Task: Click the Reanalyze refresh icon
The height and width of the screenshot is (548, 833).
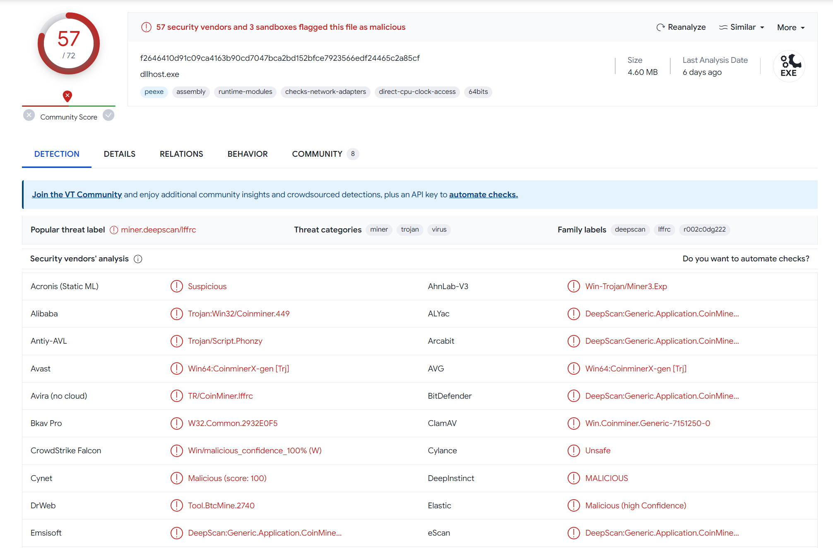Action: click(x=660, y=27)
